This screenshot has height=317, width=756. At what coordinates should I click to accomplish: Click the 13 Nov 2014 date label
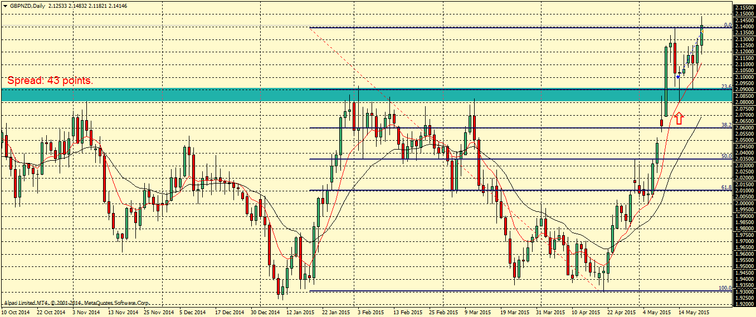click(x=123, y=313)
